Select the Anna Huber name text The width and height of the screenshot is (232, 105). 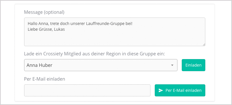click(39, 65)
